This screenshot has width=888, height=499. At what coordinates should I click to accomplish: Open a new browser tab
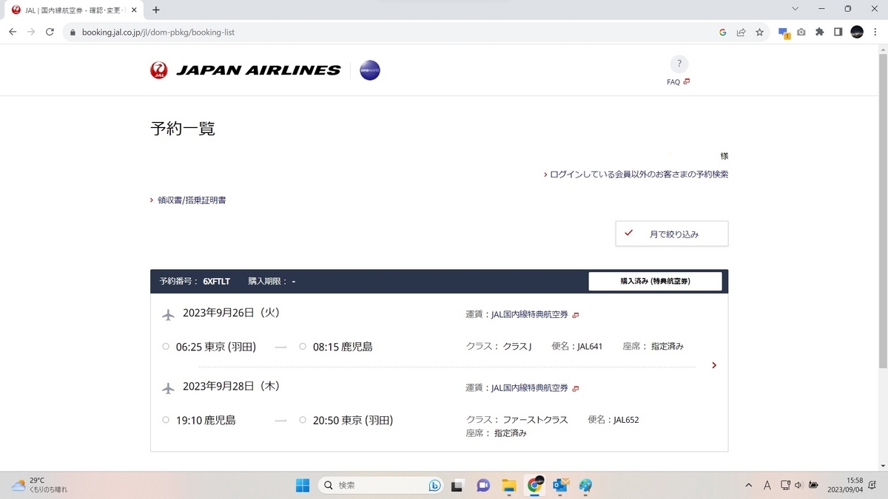tap(156, 10)
